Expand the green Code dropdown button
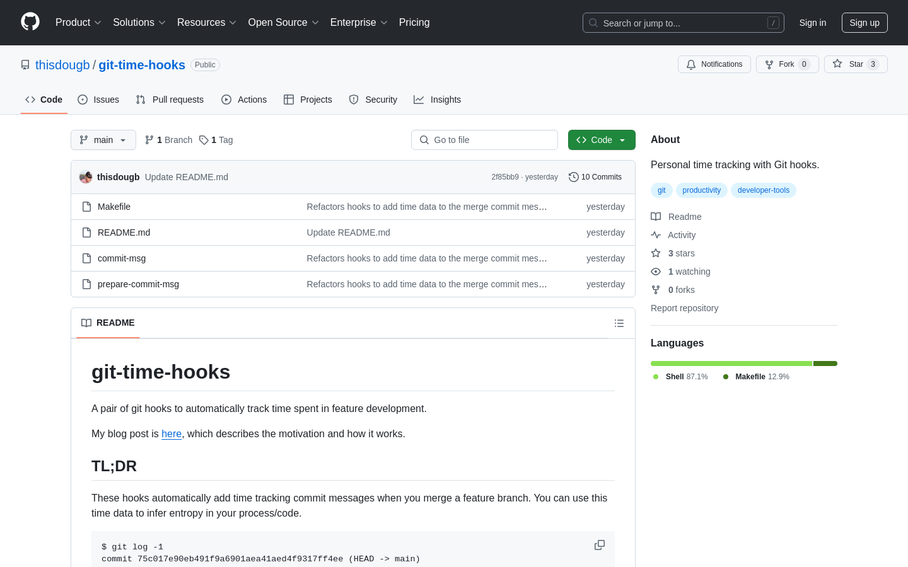Screen dimensions: 908x567 pos(602,140)
